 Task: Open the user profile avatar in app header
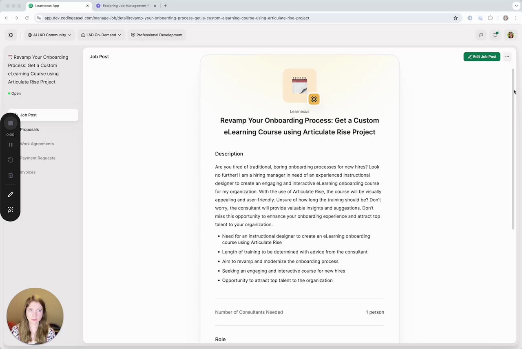click(x=511, y=35)
